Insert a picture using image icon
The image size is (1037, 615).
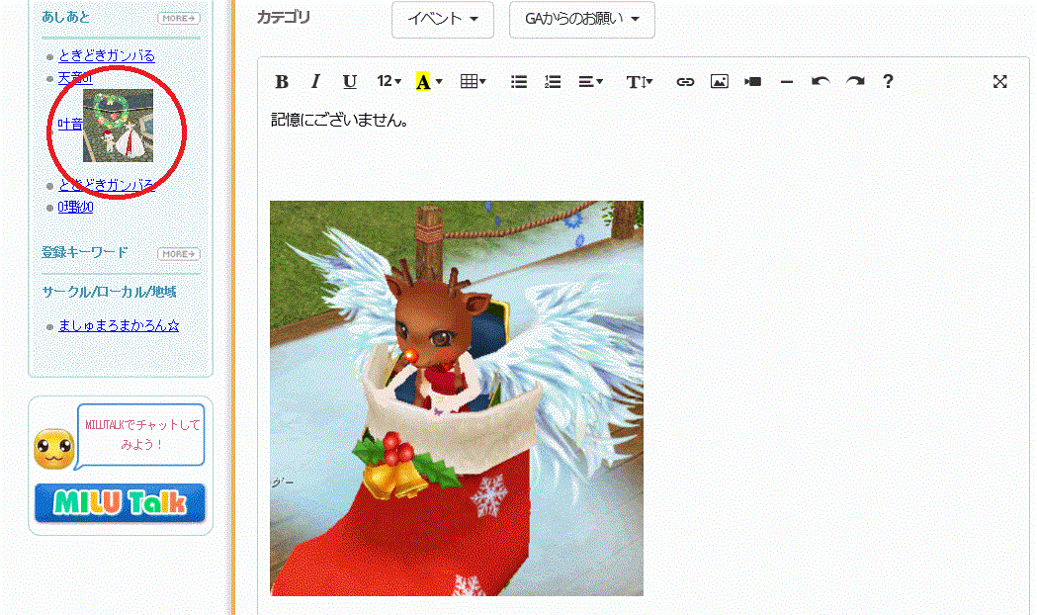pos(719,82)
